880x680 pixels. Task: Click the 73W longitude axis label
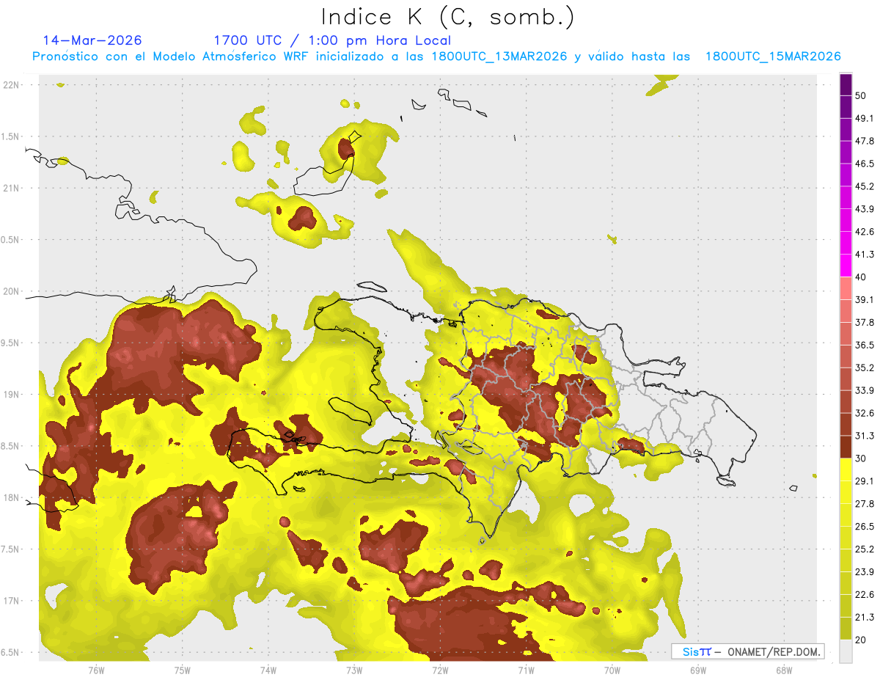coord(353,670)
